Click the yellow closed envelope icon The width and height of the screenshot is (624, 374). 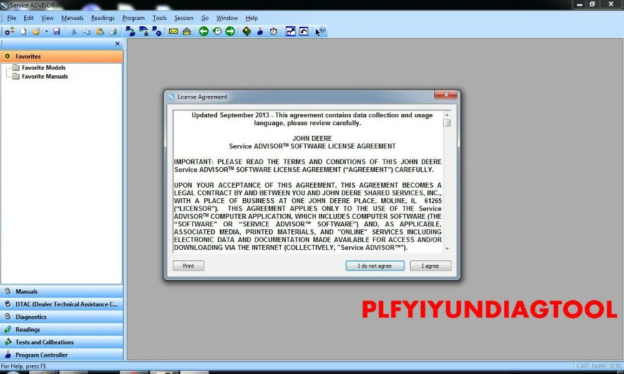tap(173, 31)
